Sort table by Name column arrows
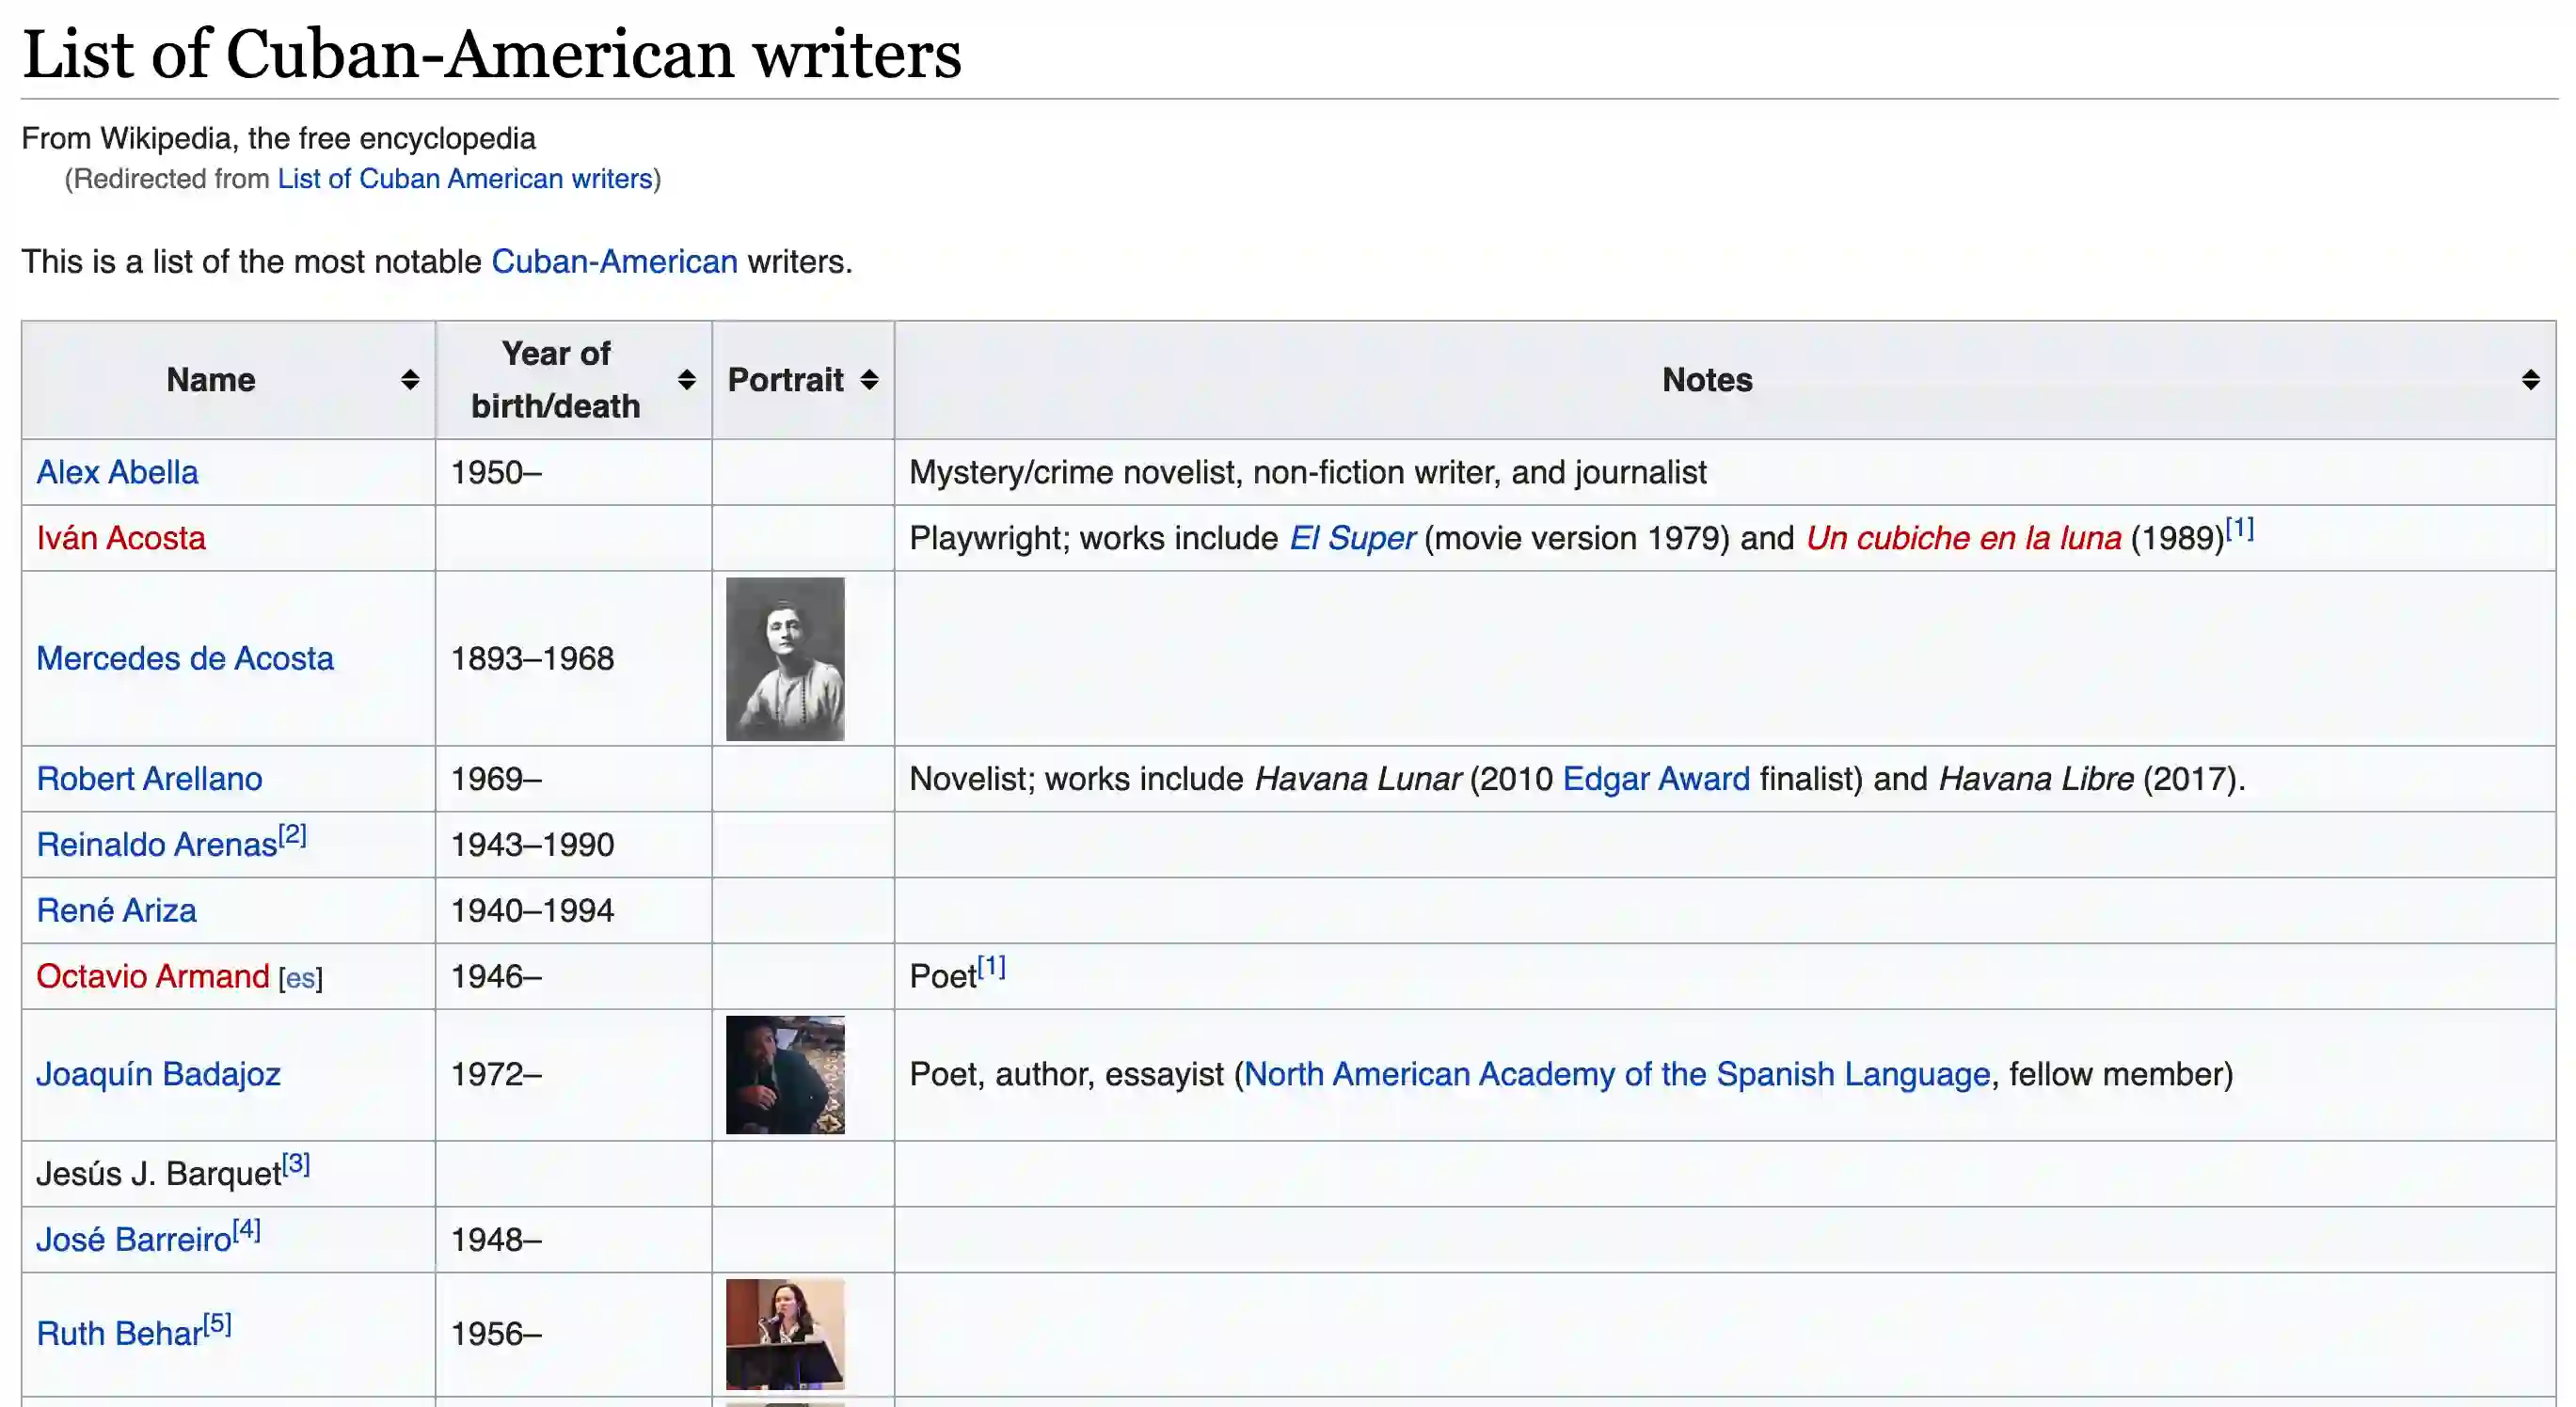 click(x=410, y=380)
